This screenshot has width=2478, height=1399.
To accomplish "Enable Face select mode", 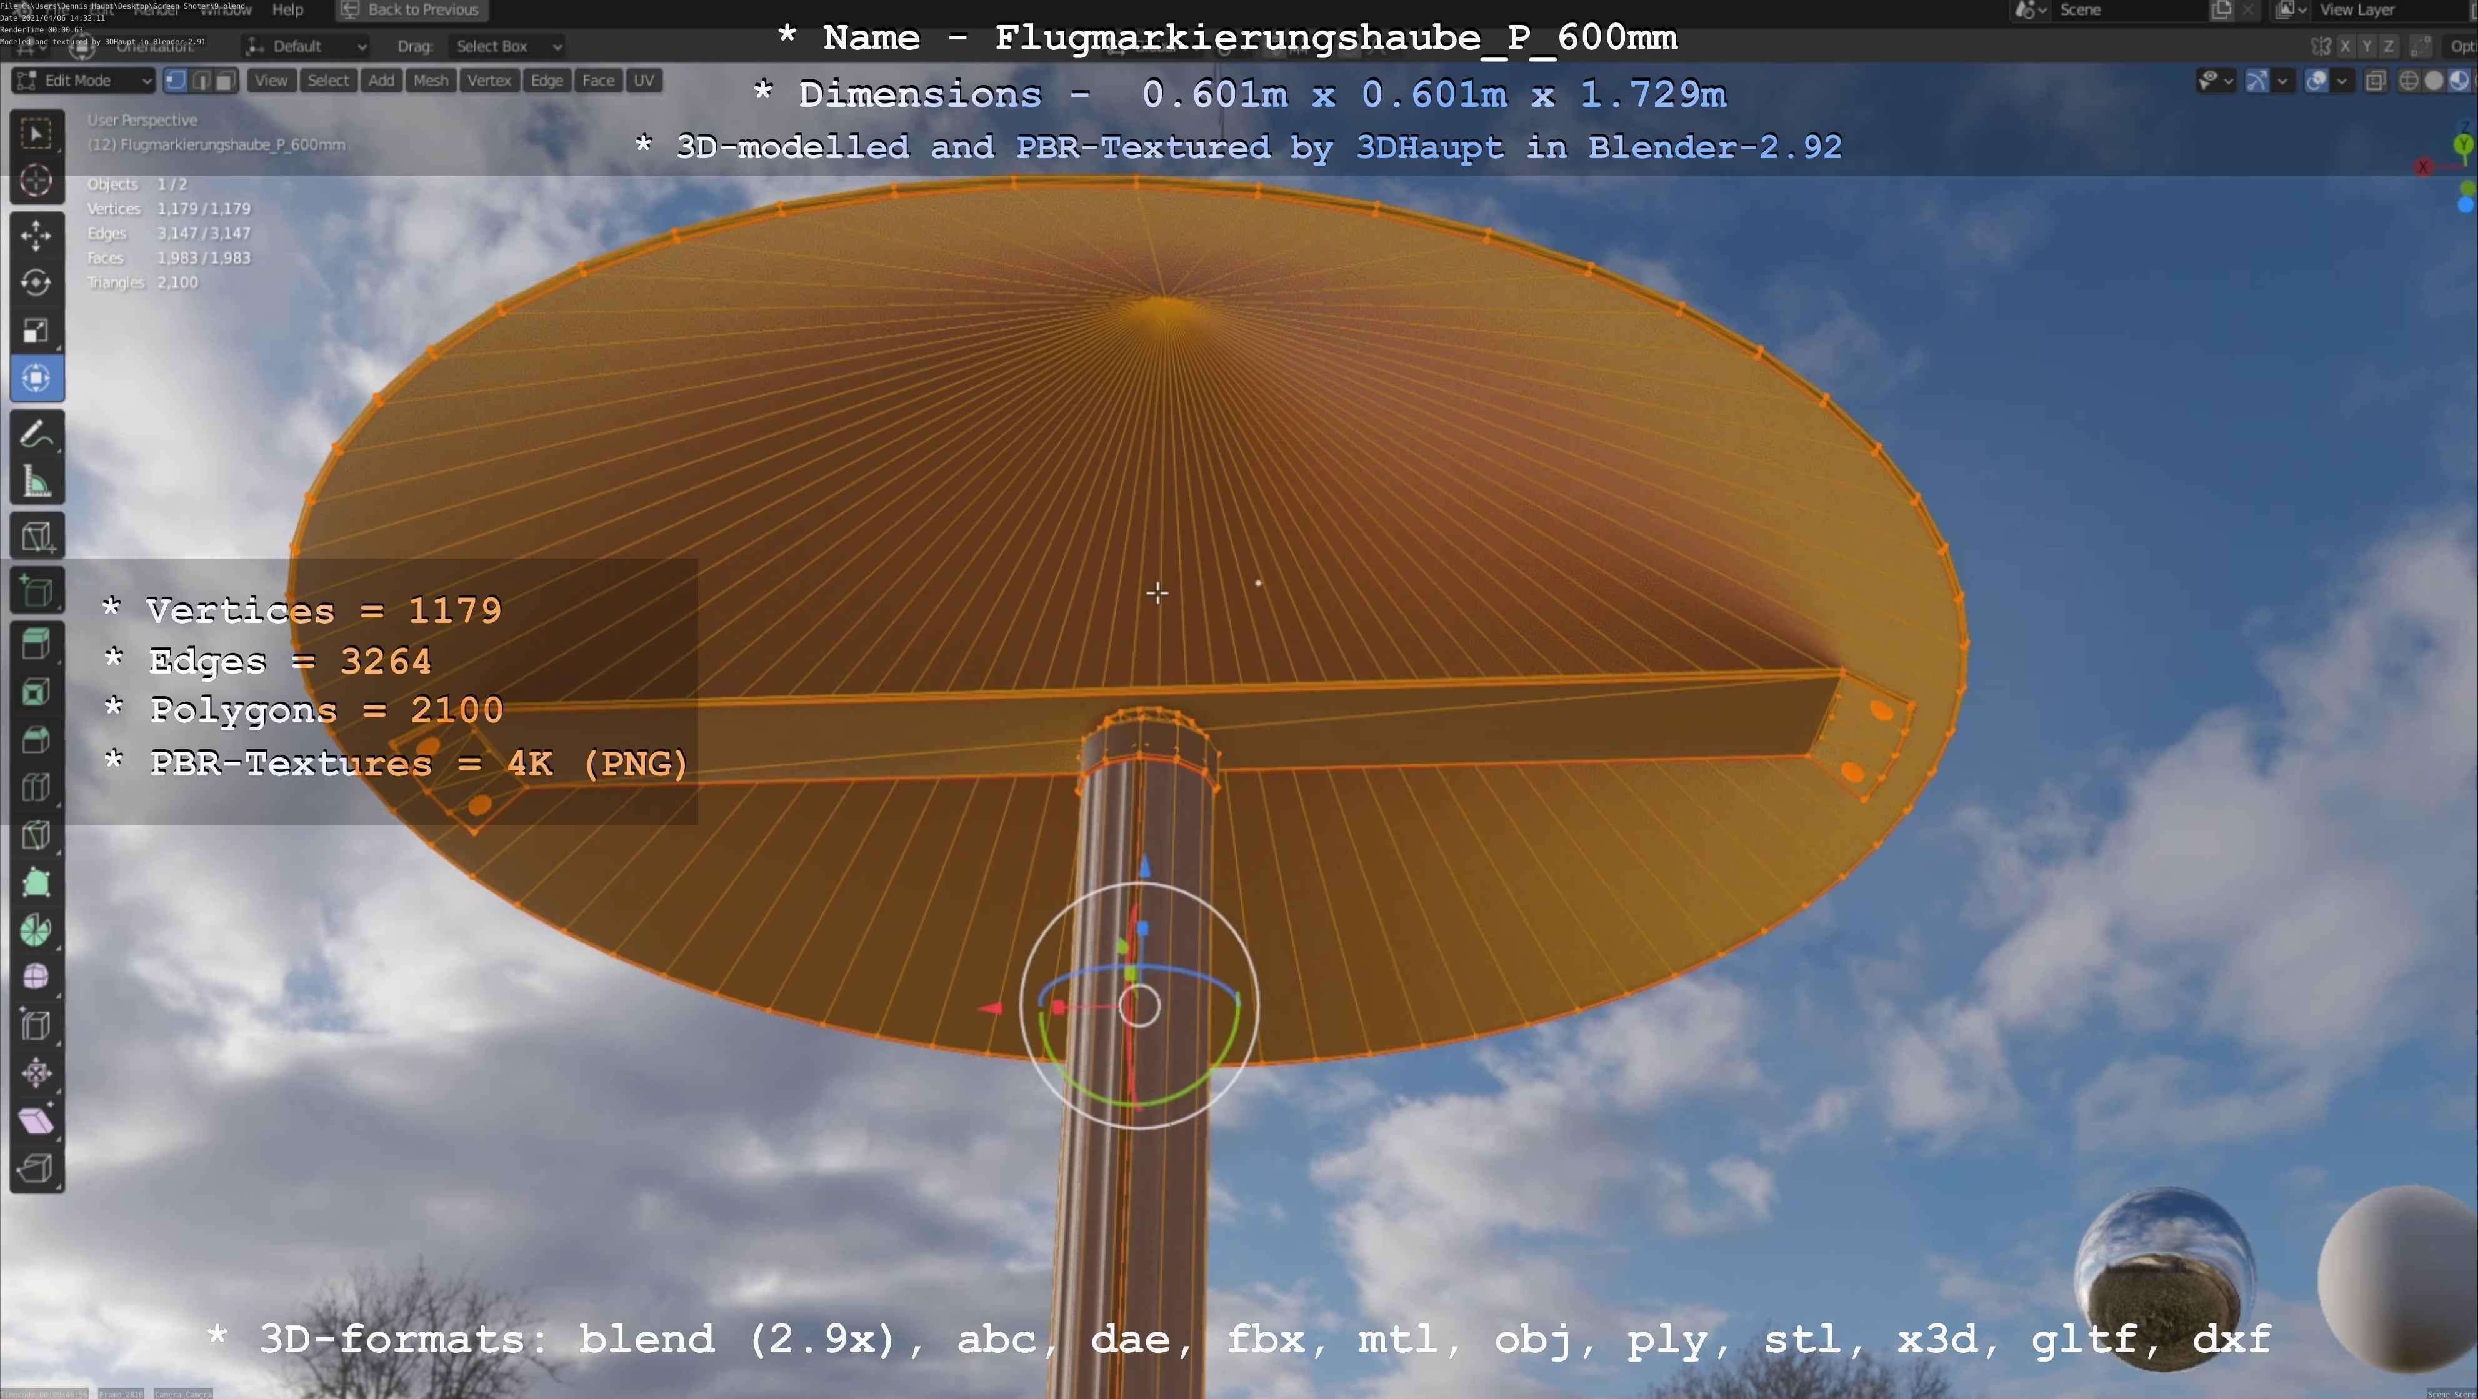I will (x=226, y=81).
